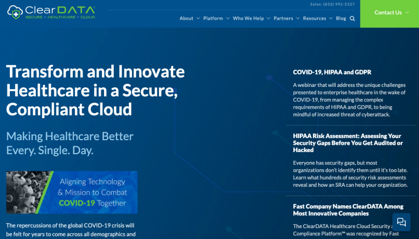
Task: Expand the About menu chevron
Action: tap(198, 19)
